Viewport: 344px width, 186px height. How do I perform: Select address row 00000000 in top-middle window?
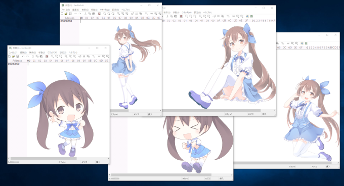point(66,21)
